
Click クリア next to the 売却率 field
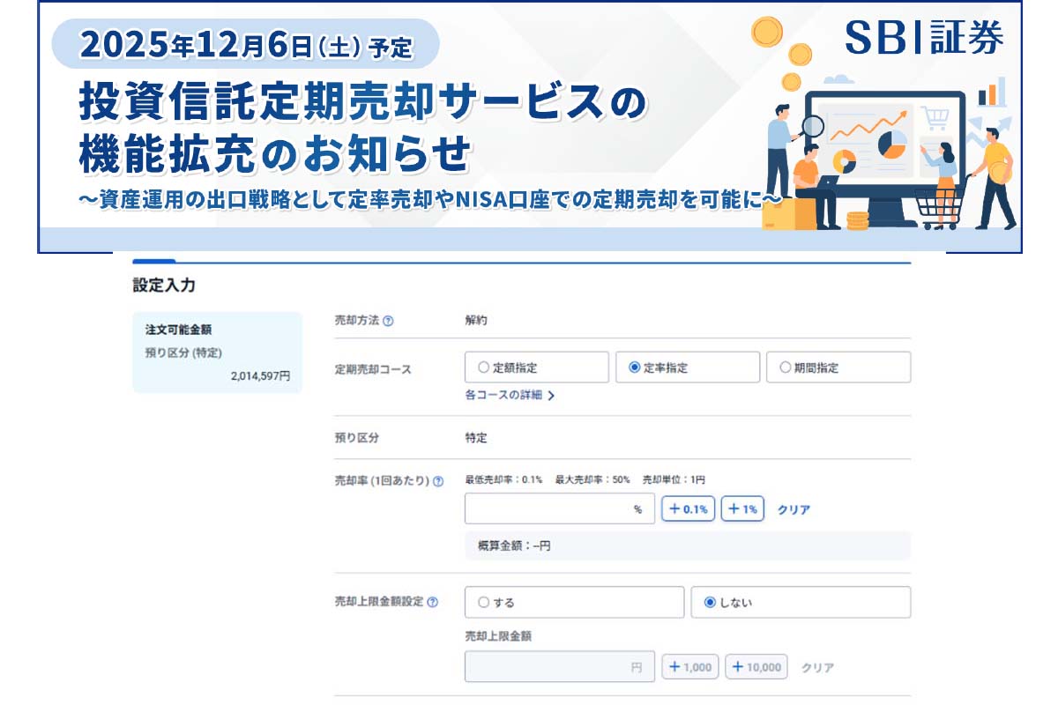[793, 509]
